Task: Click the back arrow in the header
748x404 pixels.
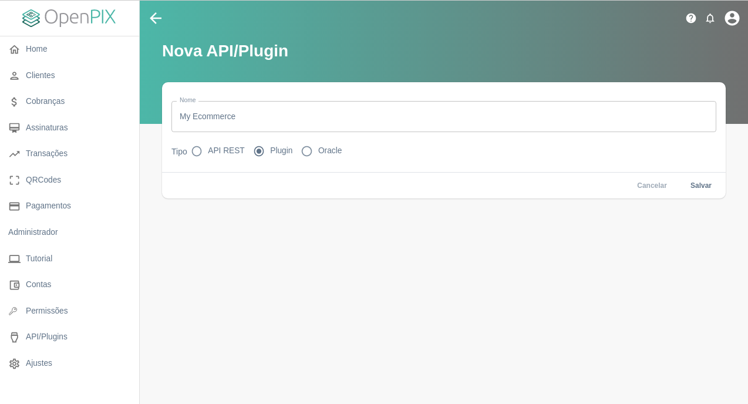Action: (156, 18)
